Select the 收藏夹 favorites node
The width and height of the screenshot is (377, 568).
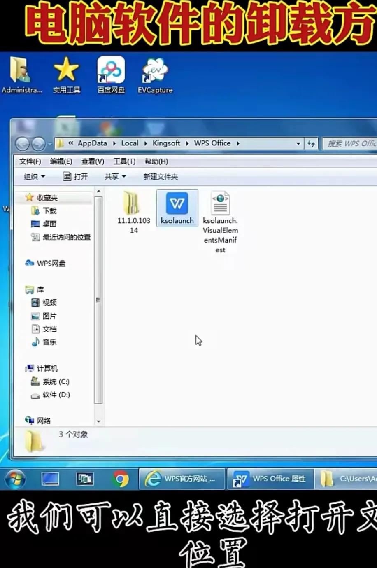47,198
